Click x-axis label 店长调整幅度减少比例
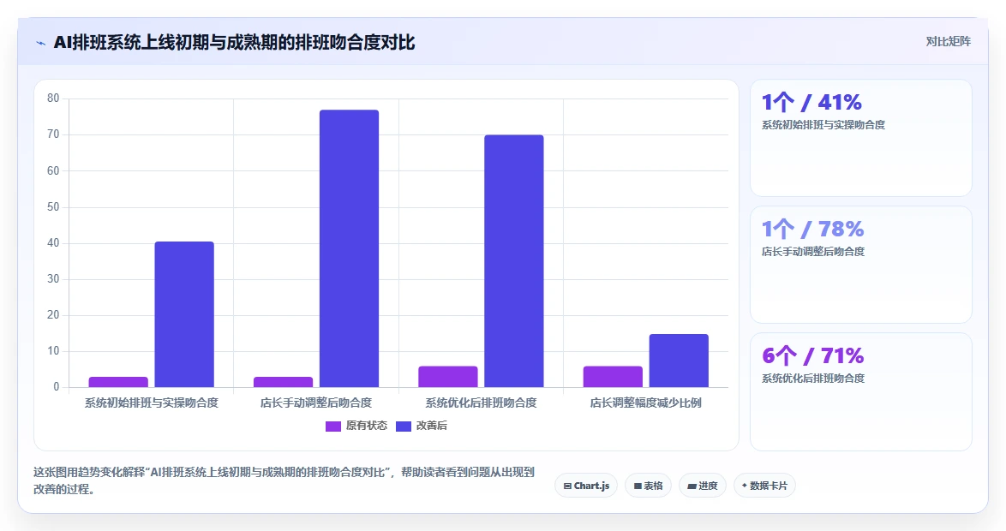Image resolution: width=1006 pixels, height=531 pixels. point(646,403)
